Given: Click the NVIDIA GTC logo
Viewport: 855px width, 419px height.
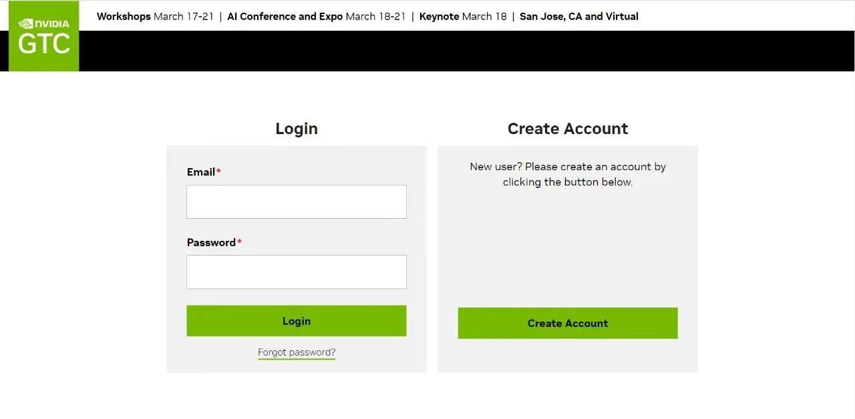Looking at the screenshot, I should tap(43, 36).
